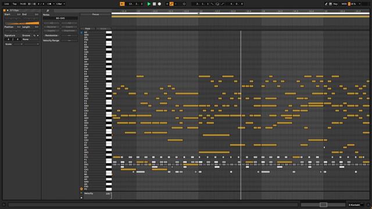This screenshot has height=209, width=372.
Task: Click the Randomize amount slider
Action: click(x=69, y=35)
